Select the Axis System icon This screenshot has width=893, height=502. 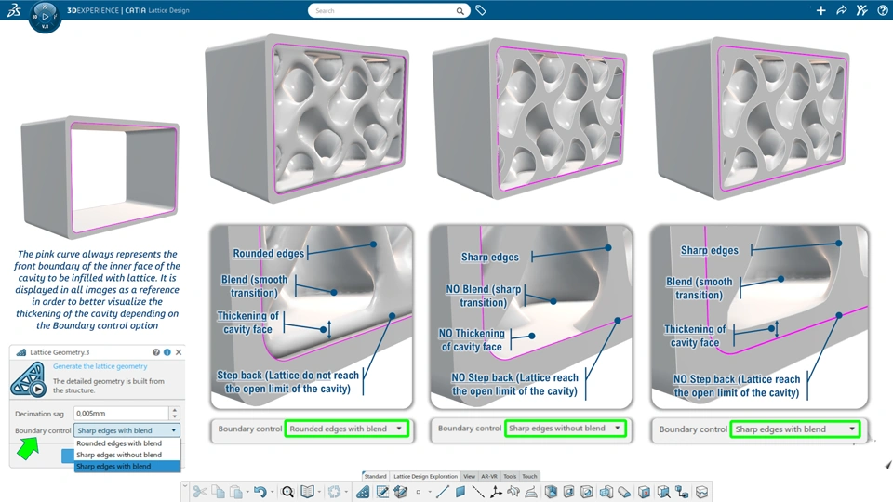[x=496, y=492]
